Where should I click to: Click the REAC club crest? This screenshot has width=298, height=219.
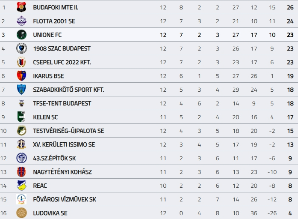click(21, 186)
